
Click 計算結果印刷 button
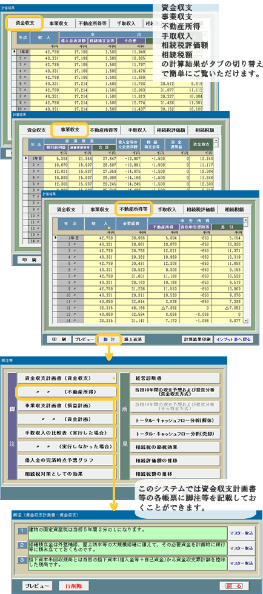(x=197, y=339)
